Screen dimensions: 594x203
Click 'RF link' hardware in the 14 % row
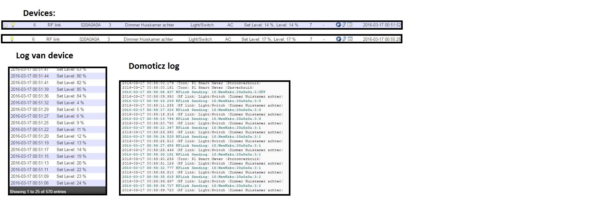[54, 25]
